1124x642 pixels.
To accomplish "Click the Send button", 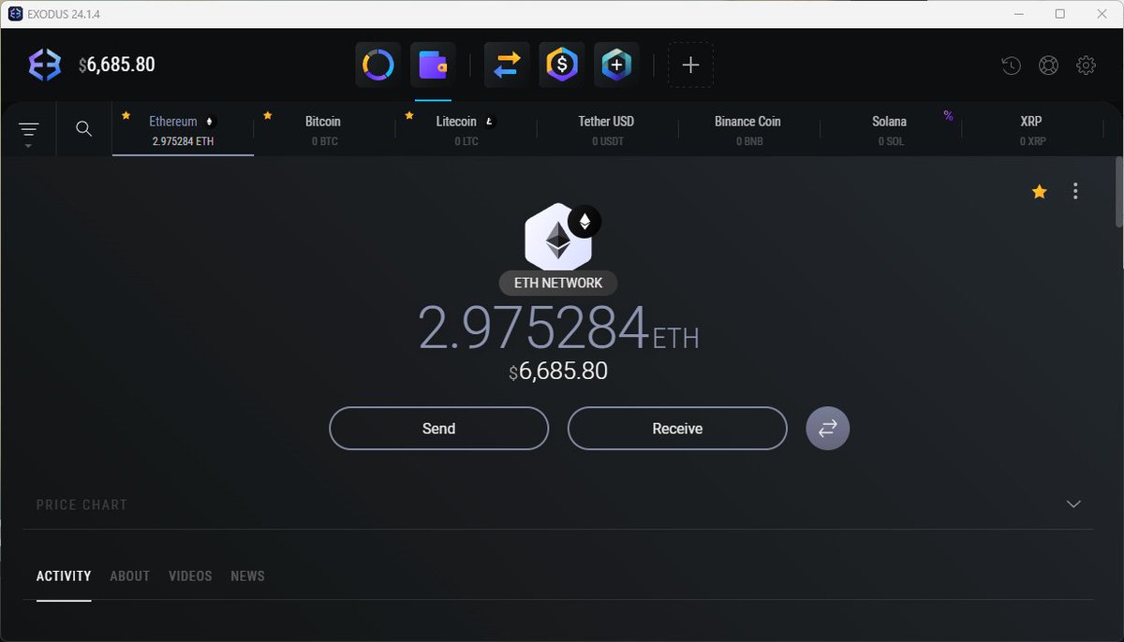I will pos(438,429).
